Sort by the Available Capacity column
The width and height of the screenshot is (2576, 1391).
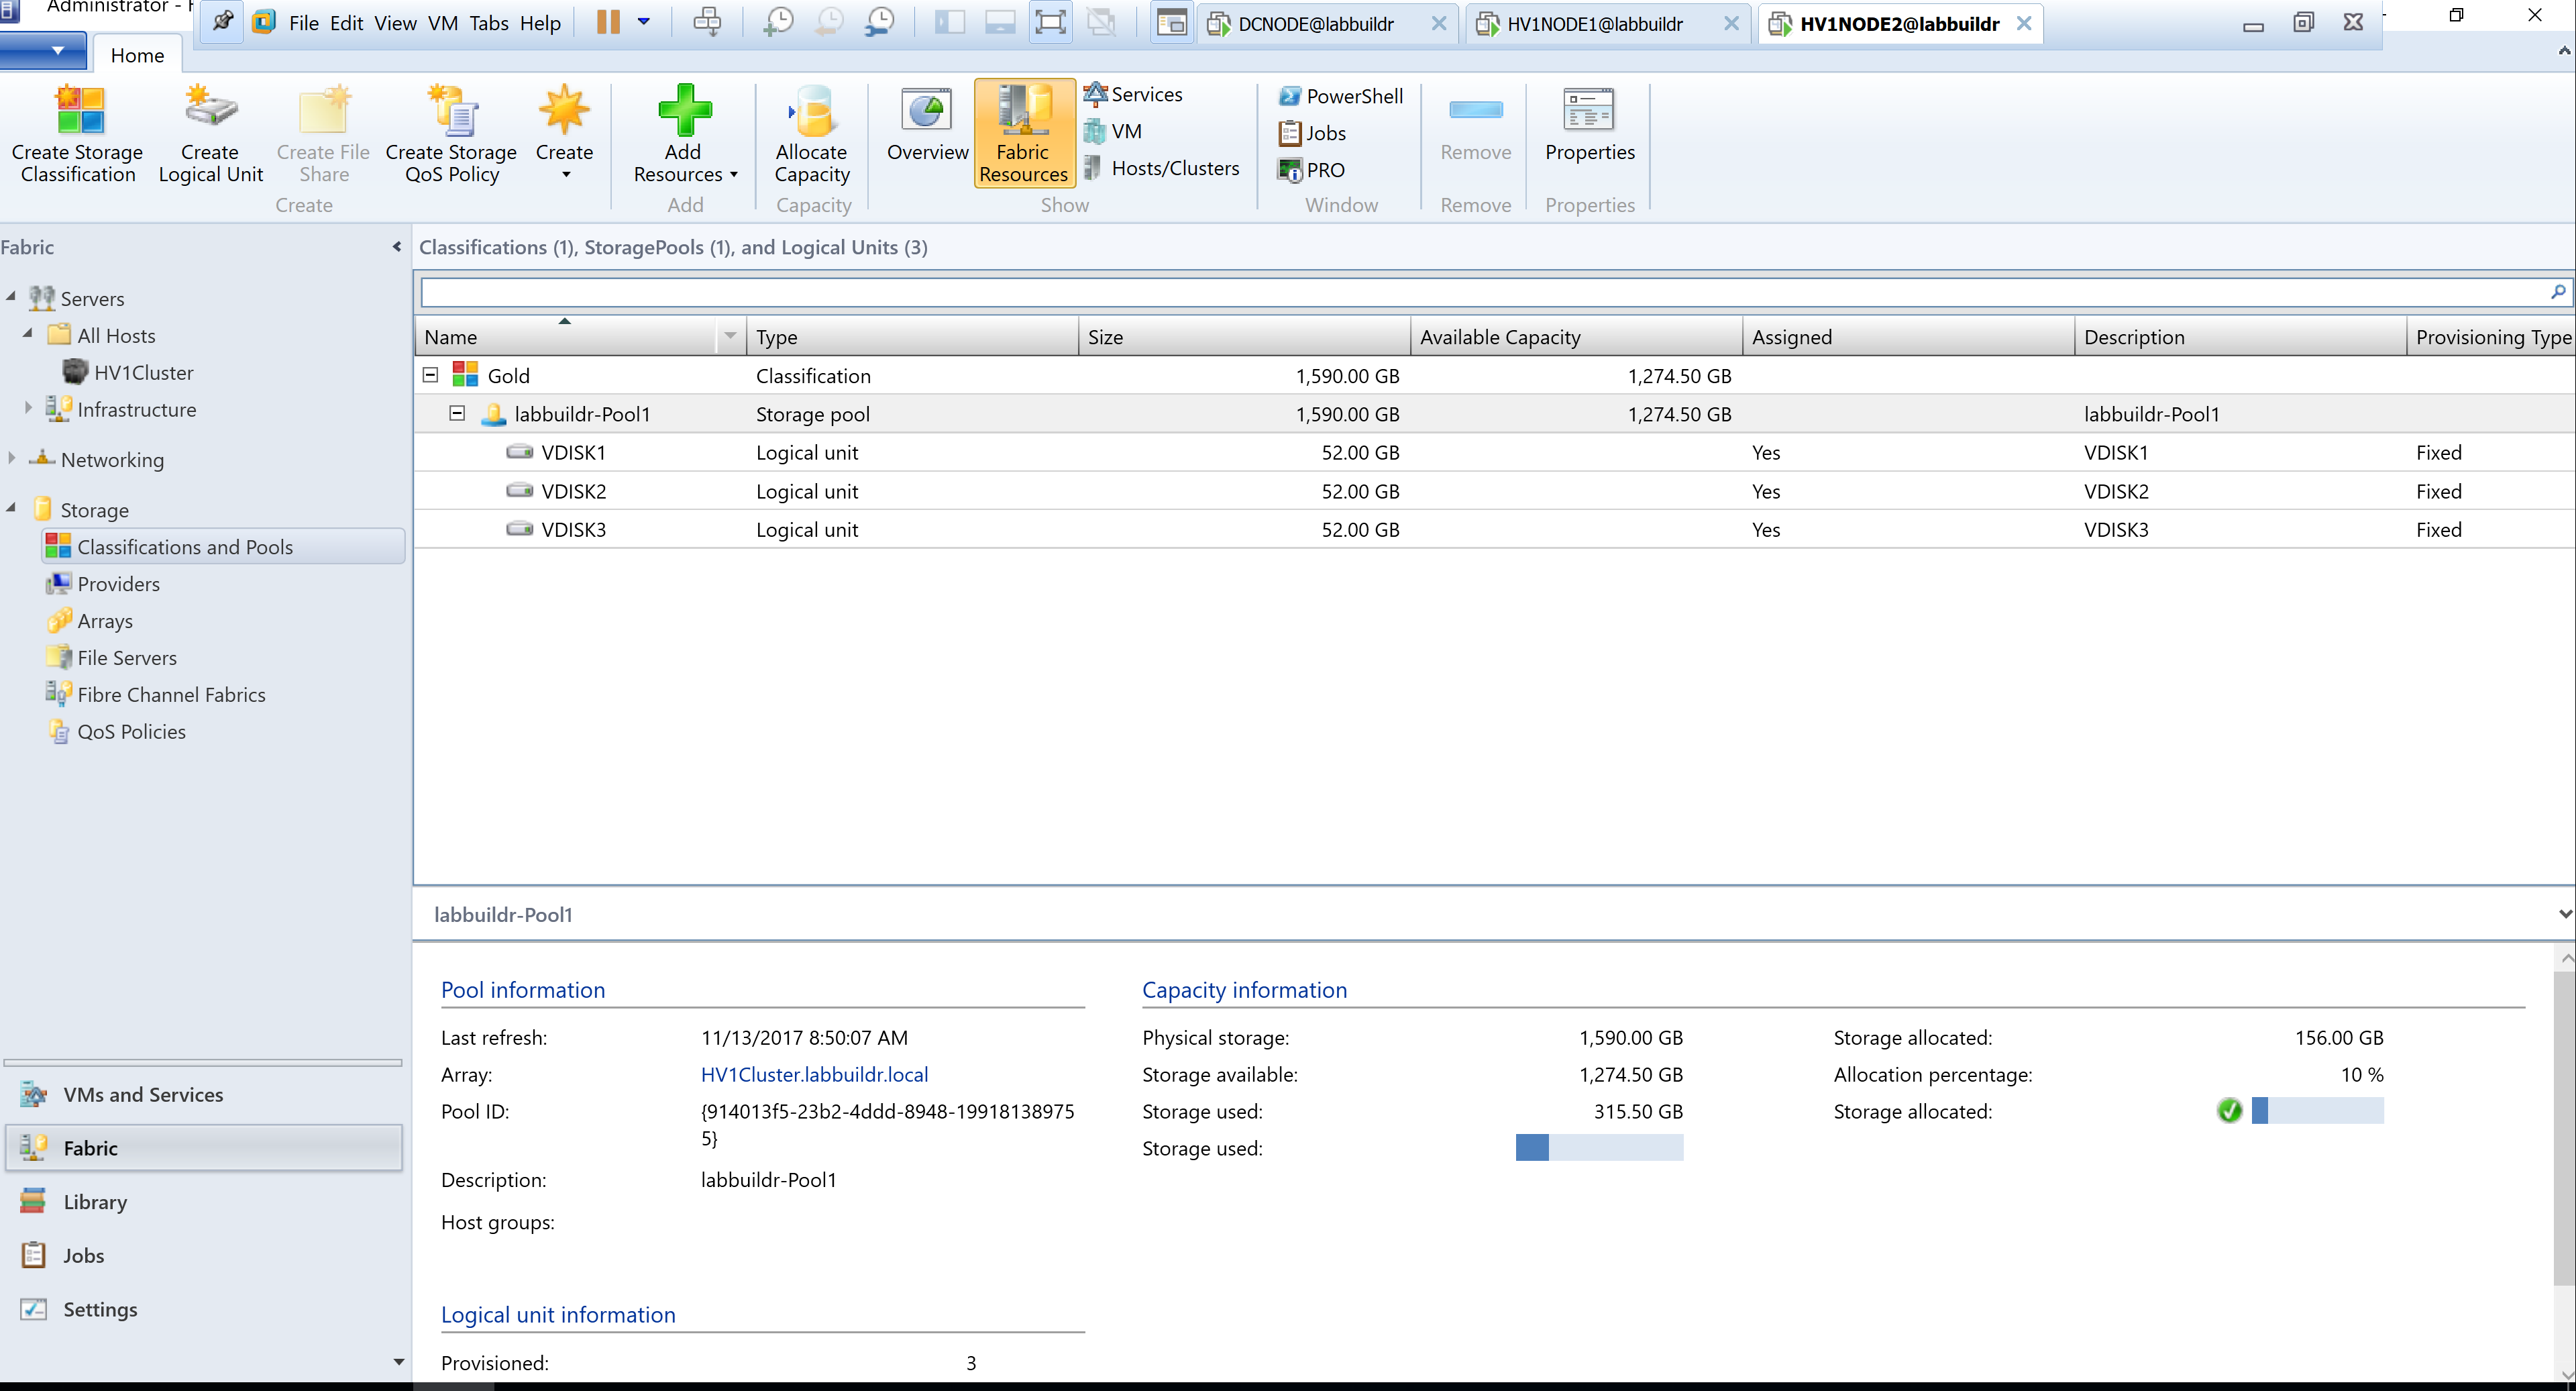coord(1576,336)
